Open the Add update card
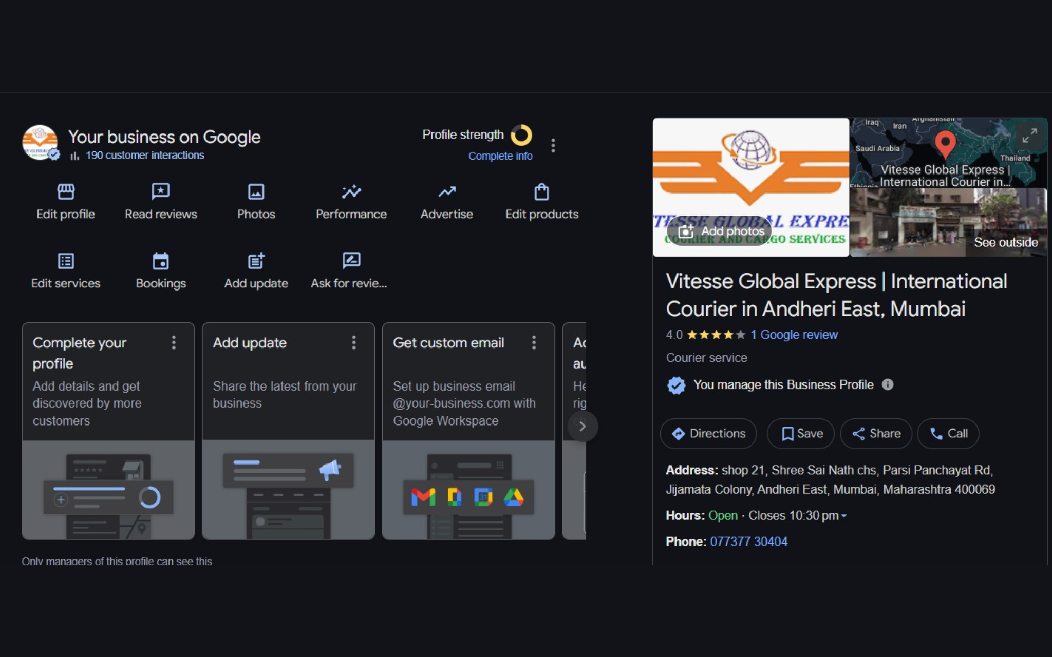The height and width of the screenshot is (657, 1052). click(288, 431)
